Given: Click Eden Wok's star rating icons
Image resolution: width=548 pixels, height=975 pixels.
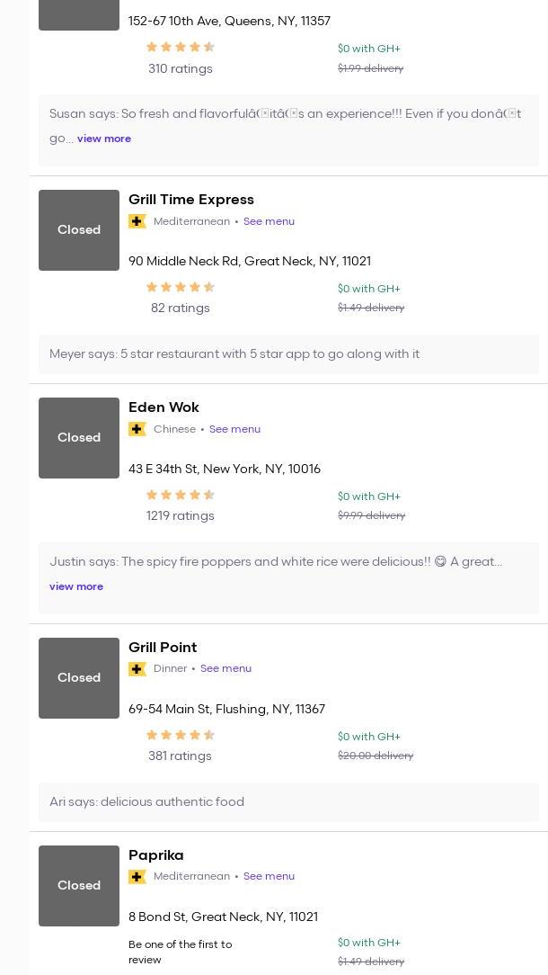Looking at the screenshot, I should click(181, 496).
